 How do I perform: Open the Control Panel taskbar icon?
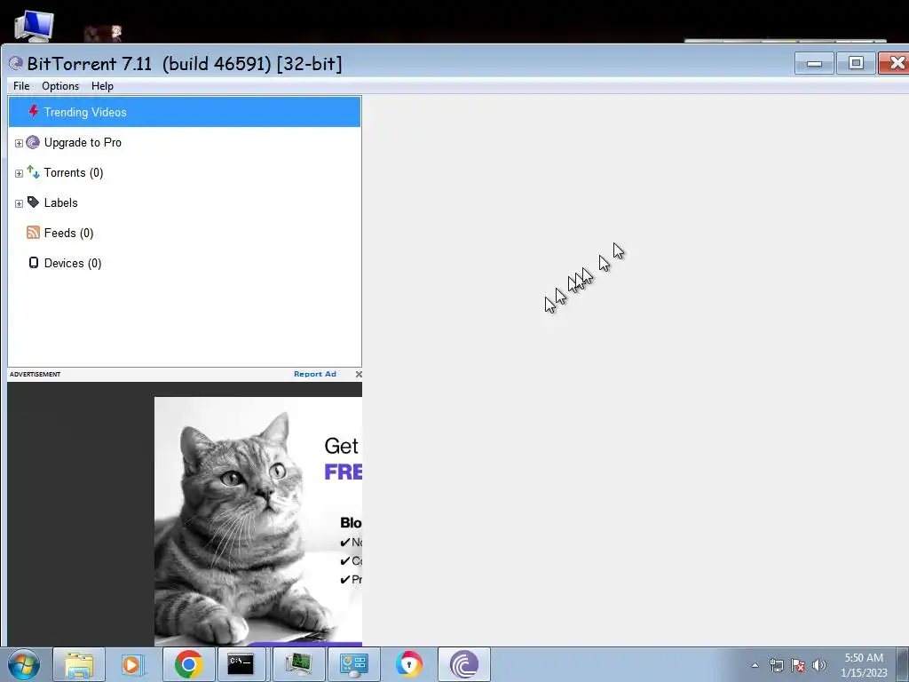click(x=353, y=664)
